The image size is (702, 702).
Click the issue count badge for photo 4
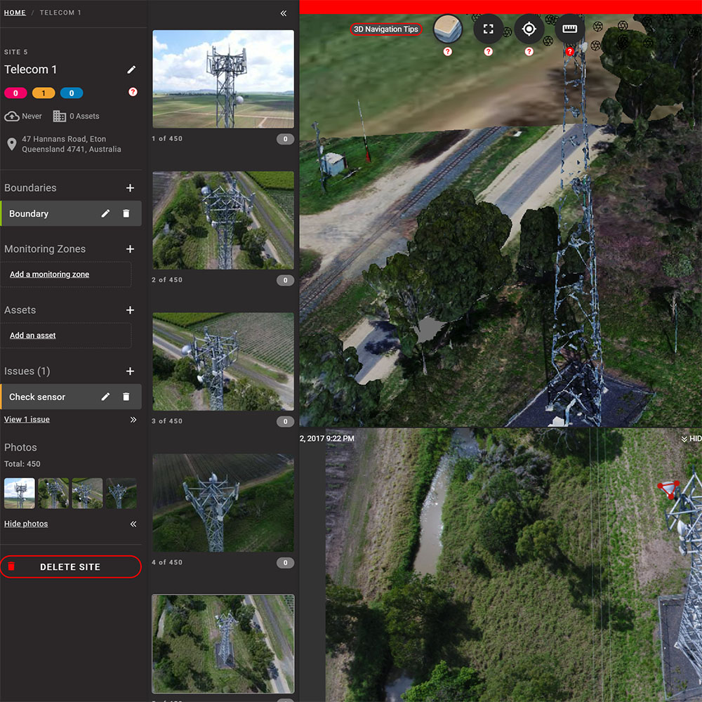(285, 563)
